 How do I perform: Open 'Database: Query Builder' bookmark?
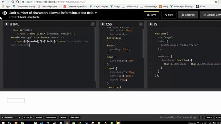point(75,7)
